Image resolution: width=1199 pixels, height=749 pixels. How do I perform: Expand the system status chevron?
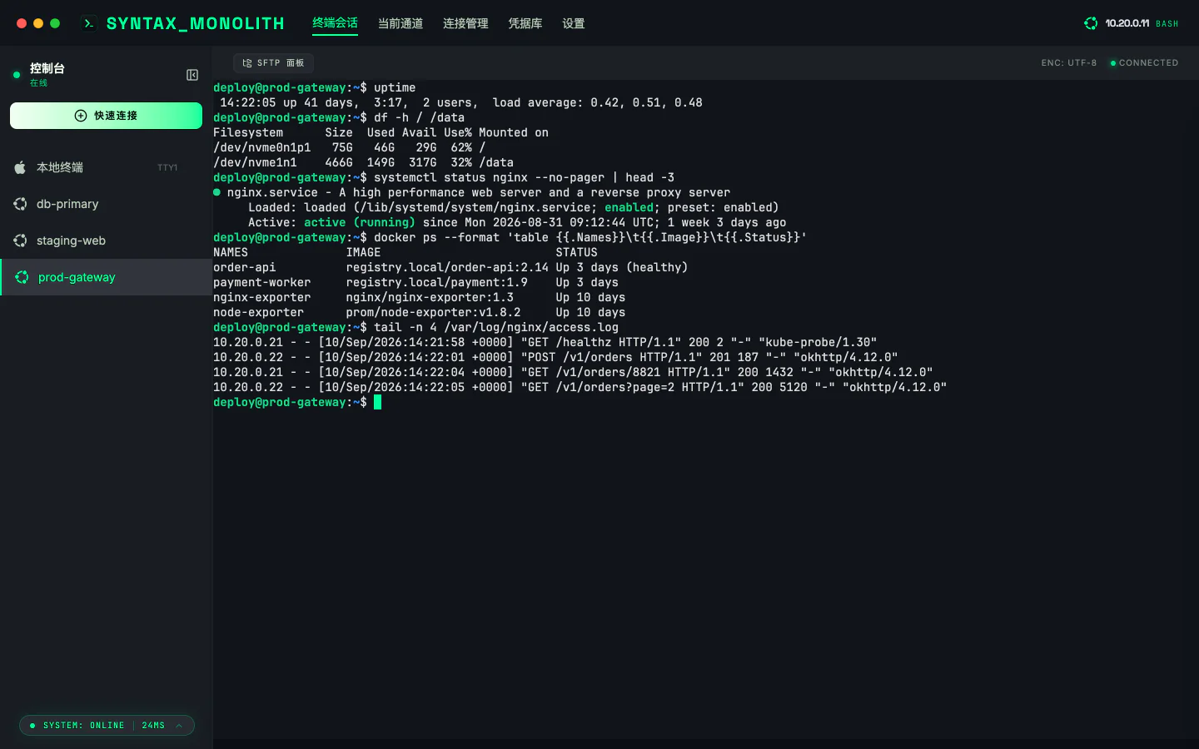(179, 726)
